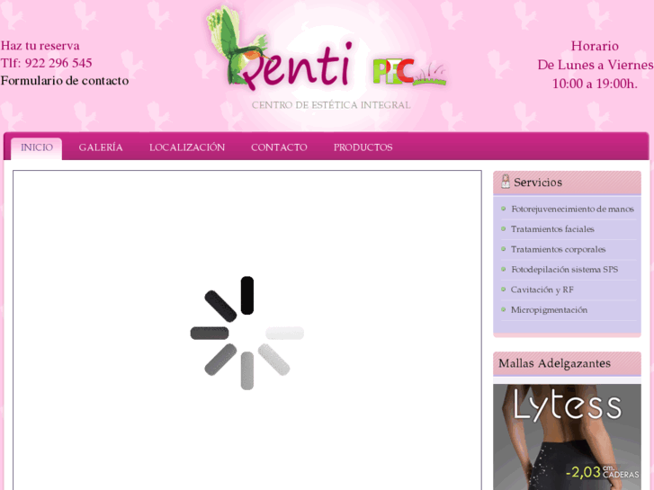
Task: Click 'CENTRO DE ESTÉTICA INTEGRAL' tagline
Action: (331, 105)
